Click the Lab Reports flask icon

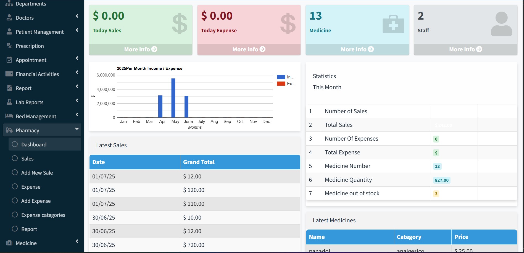pyautogui.click(x=9, y=102)
